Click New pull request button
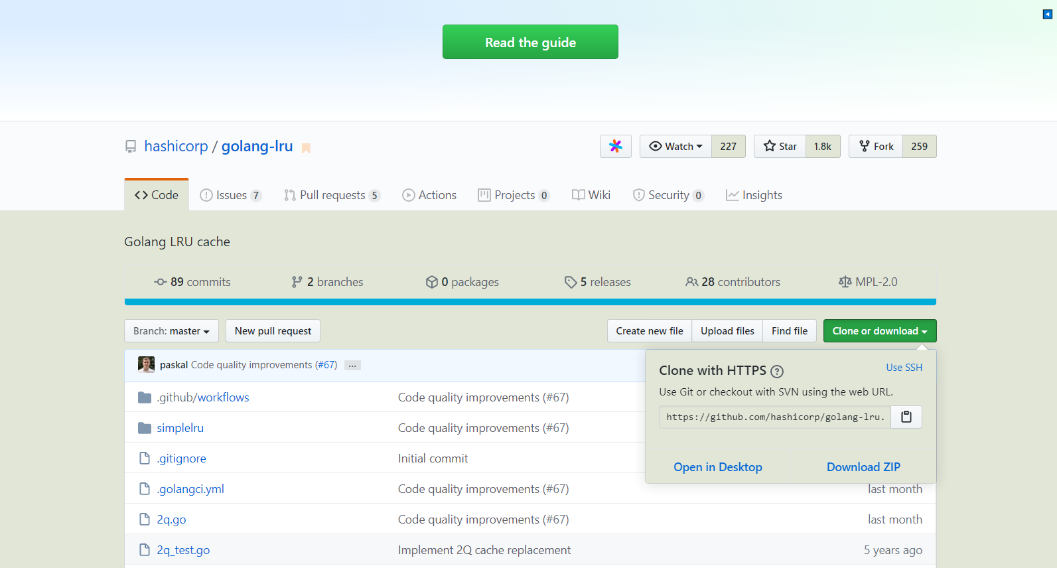The image size is (1057, 568). click(273, 331)
